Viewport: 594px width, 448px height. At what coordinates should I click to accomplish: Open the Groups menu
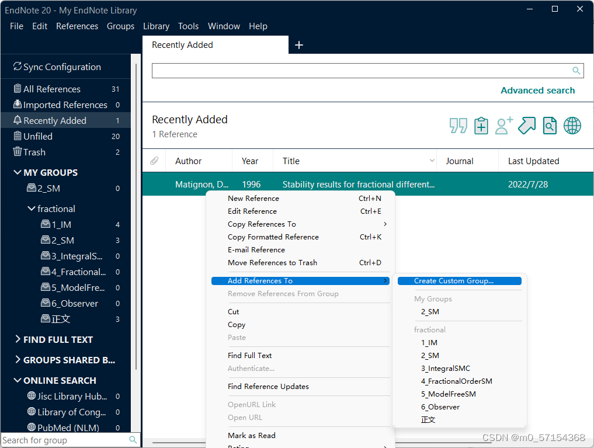(120, 26)
